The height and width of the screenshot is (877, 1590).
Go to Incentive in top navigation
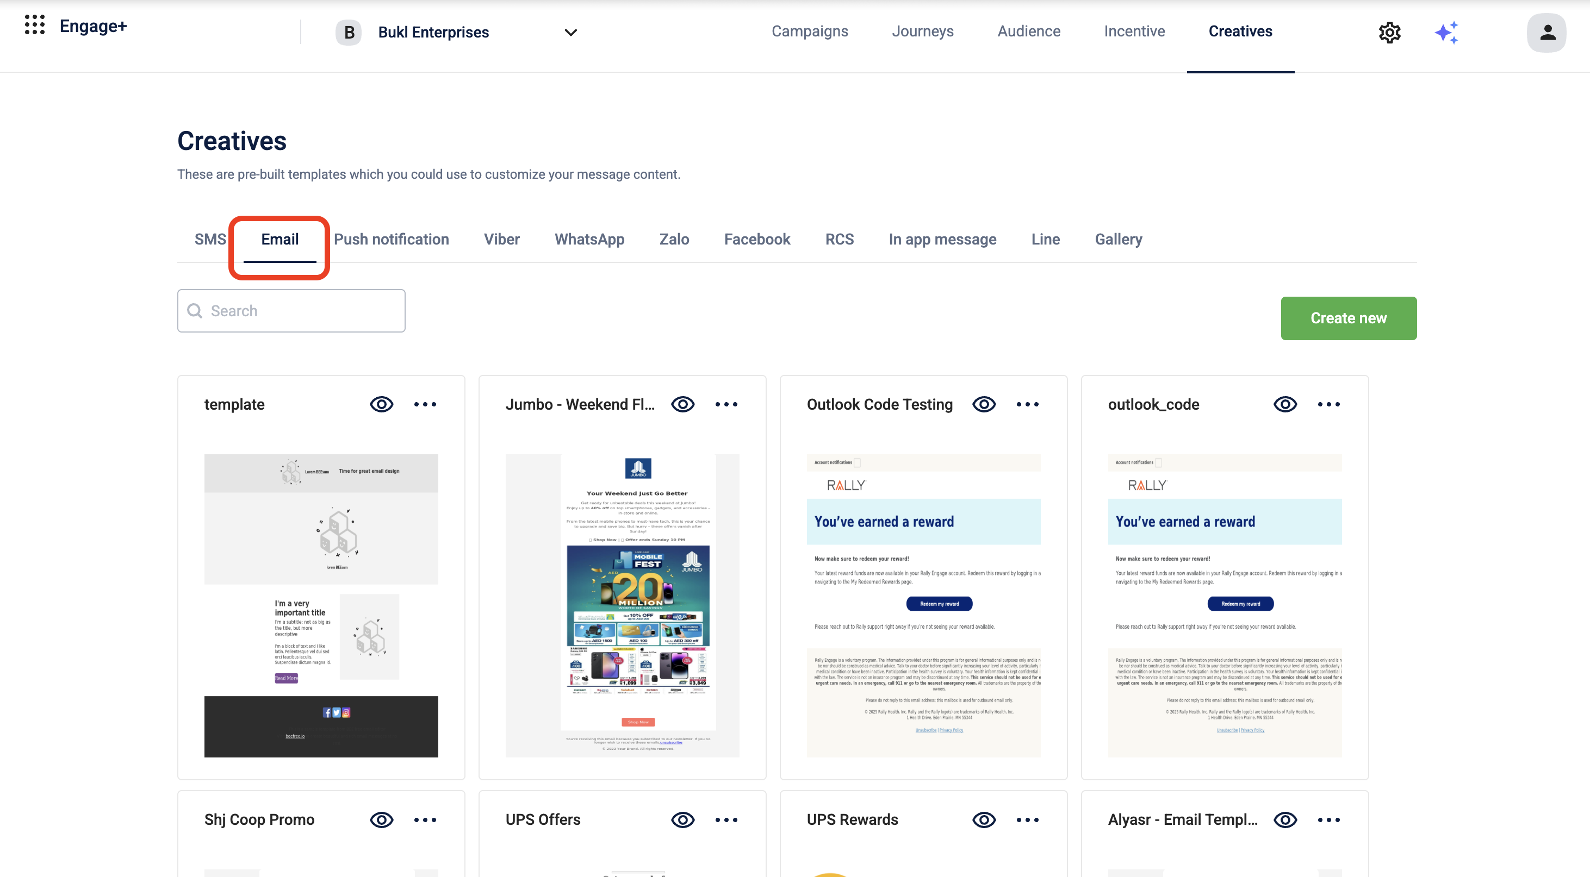[1134, 32]
